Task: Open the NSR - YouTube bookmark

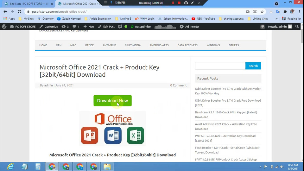Action: [x=203, y=19]
